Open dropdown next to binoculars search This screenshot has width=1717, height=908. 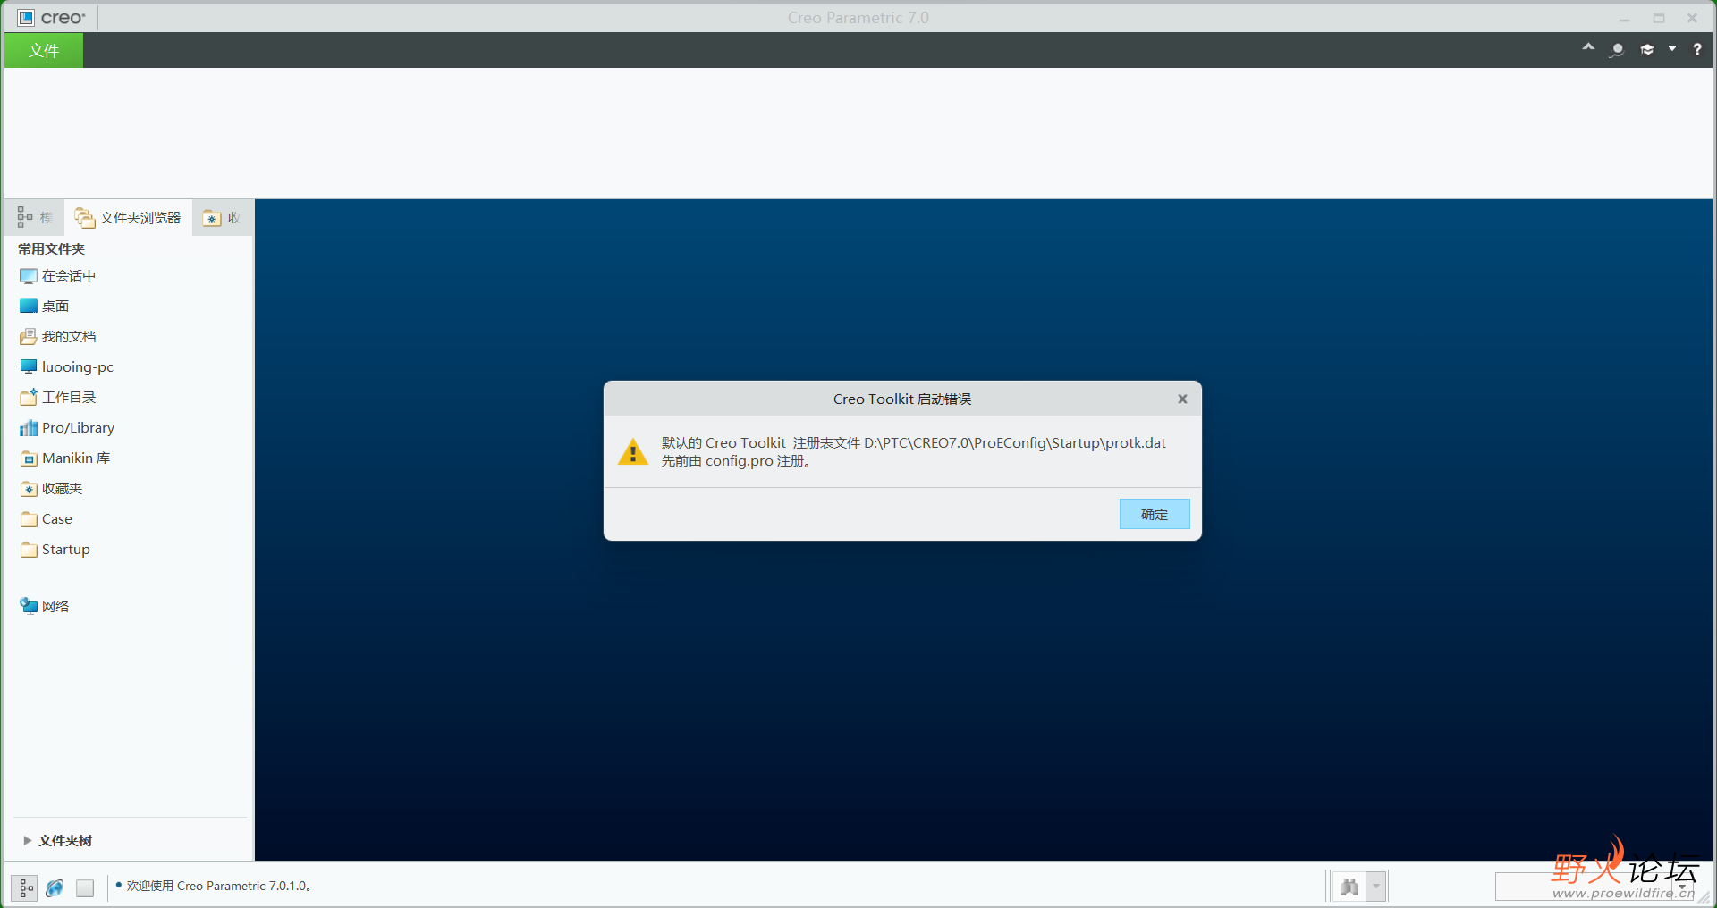(x=1376, y=887)
